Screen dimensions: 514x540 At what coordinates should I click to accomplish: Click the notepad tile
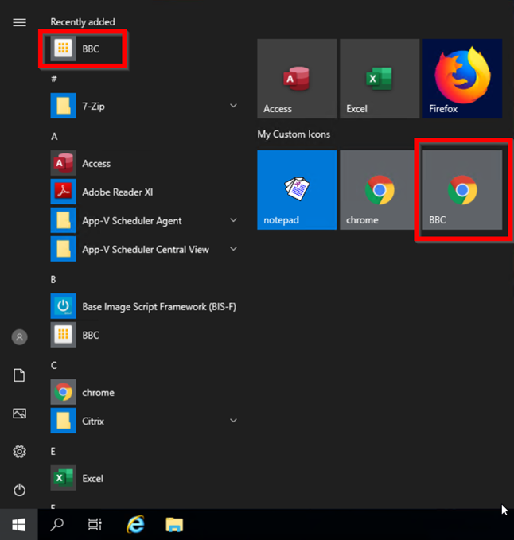(297, 190)
